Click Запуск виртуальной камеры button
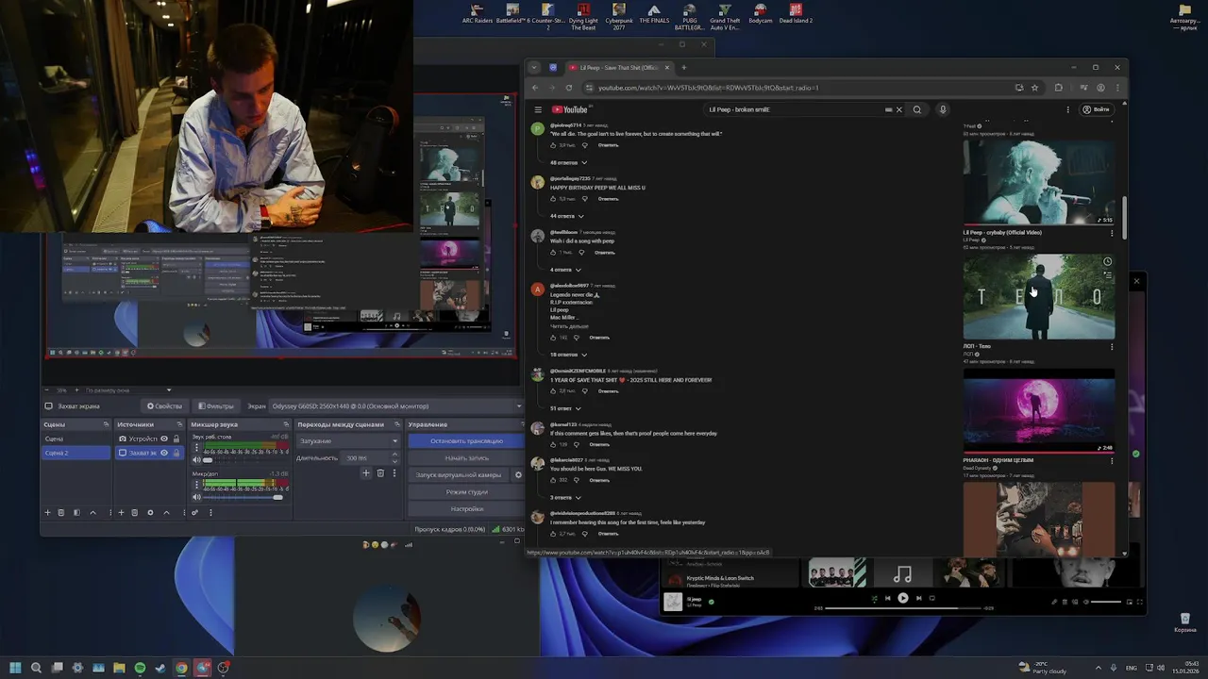1208x679 pixels. (459, 475)
